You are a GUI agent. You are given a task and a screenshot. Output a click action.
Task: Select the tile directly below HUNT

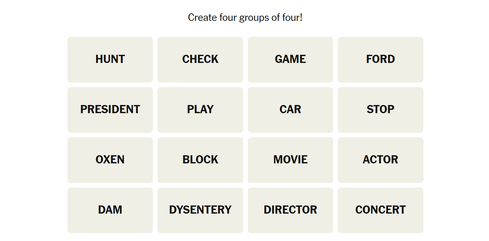[110, 110]
